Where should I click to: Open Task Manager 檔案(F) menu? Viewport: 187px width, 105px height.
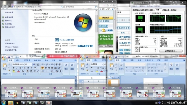click(135, 6)
